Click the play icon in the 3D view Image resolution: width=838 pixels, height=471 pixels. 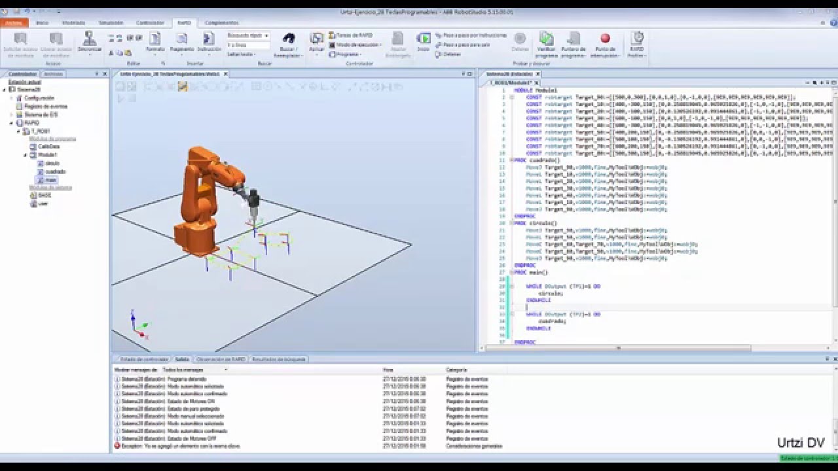coord(120,98)
